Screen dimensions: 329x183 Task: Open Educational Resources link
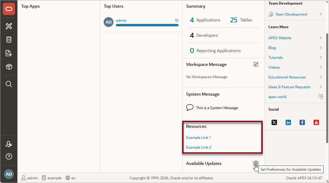pyautogui.click(x=287, y=77)
